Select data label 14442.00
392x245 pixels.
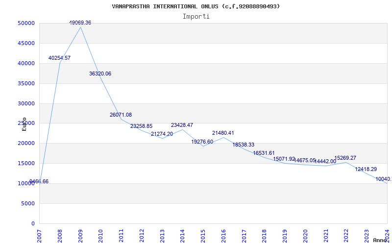[x=325, y=162]
